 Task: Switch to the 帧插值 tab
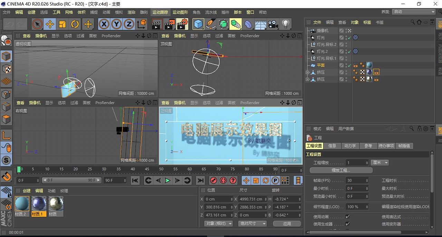(404, 146)
